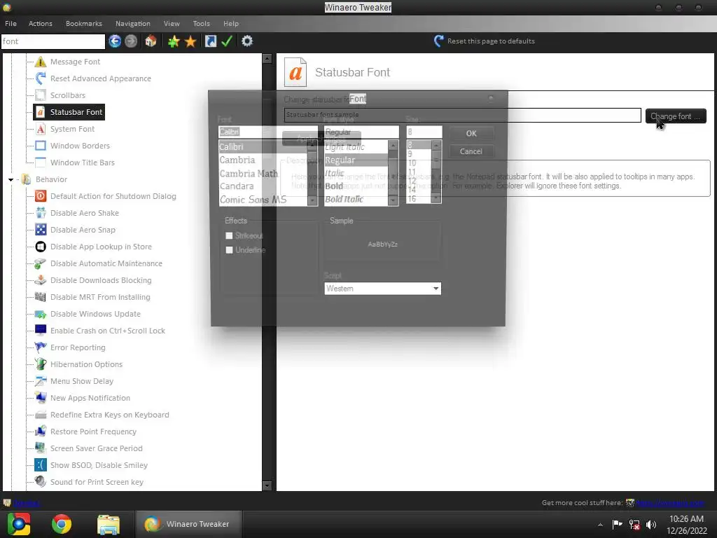Click the font list scroll-down arrow
Image resolution: width=717 pixels, height=538 pixels.
312,200
